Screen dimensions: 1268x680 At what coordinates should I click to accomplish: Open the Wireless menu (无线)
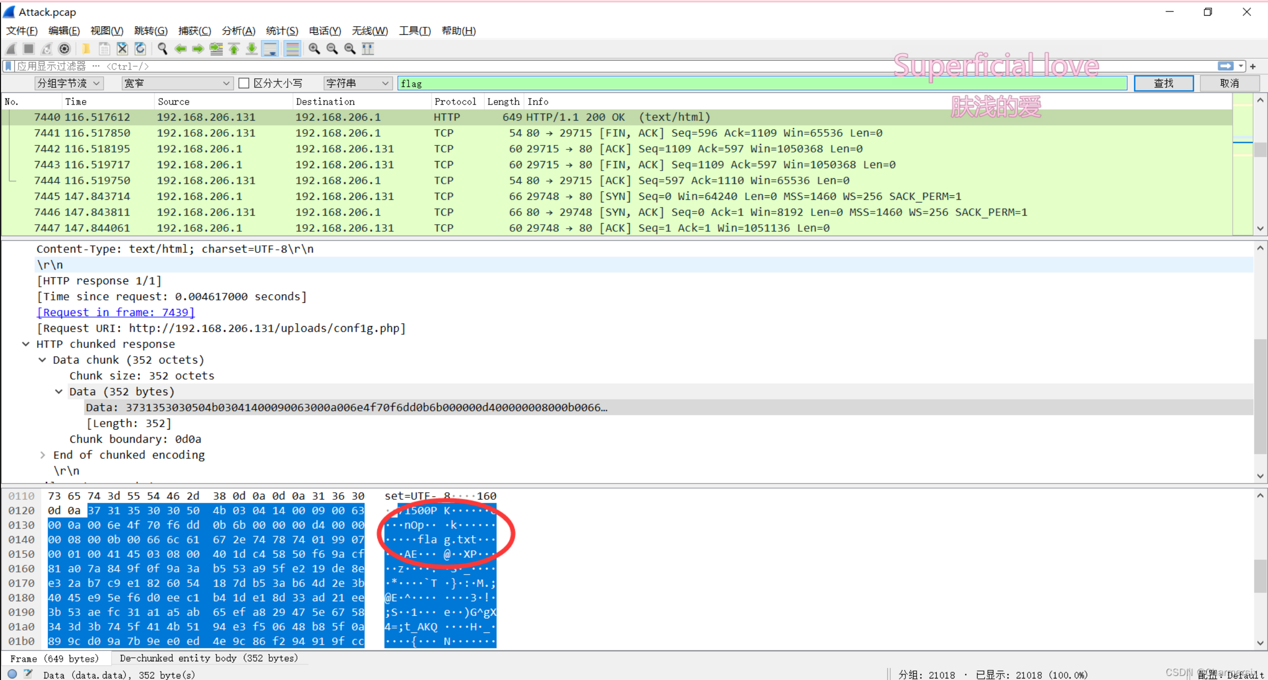pos(370,31)
